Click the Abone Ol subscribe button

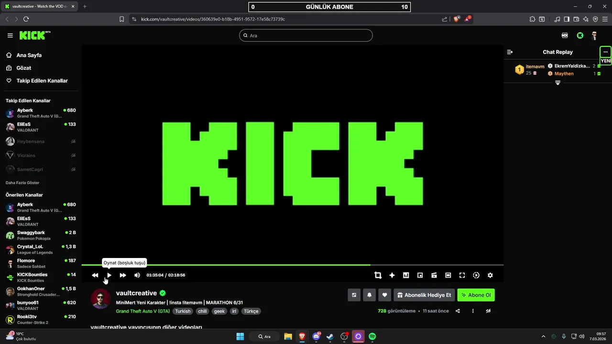[x=476, y=295]
